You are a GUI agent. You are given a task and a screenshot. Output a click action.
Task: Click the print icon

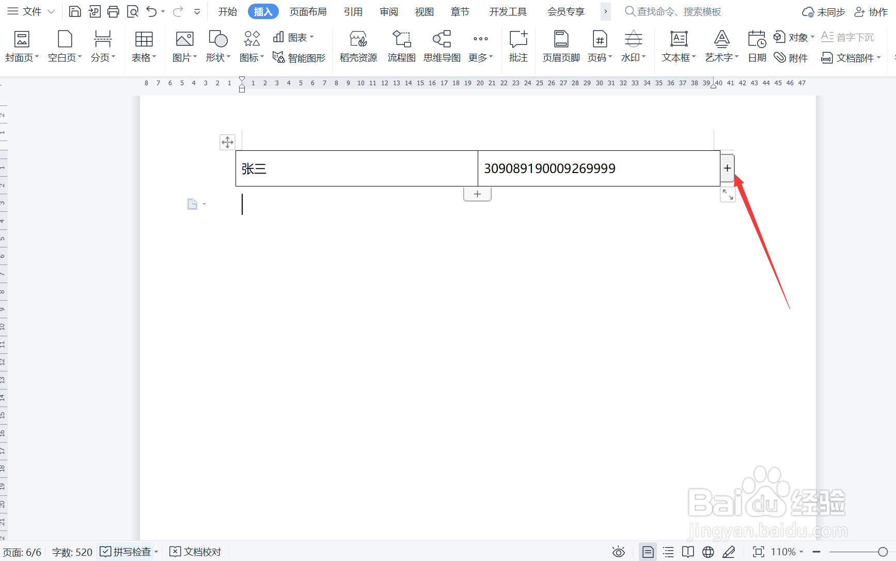(x=113, y=11)
